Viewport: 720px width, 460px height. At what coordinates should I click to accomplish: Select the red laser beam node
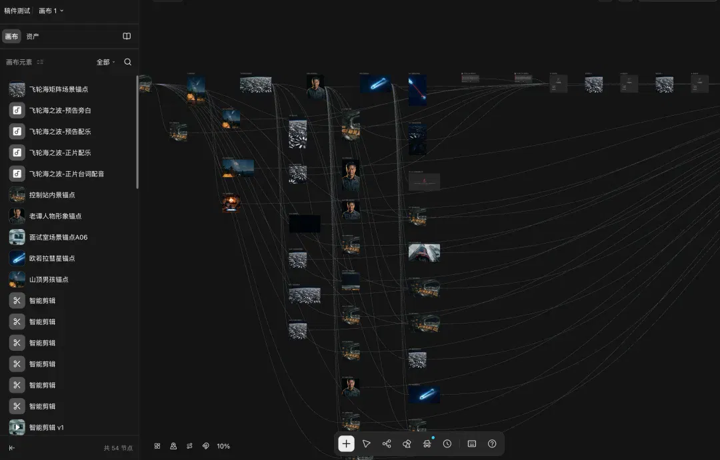click(417, 91)
